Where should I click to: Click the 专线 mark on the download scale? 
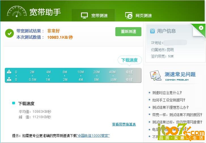click(x=129, y=72)
